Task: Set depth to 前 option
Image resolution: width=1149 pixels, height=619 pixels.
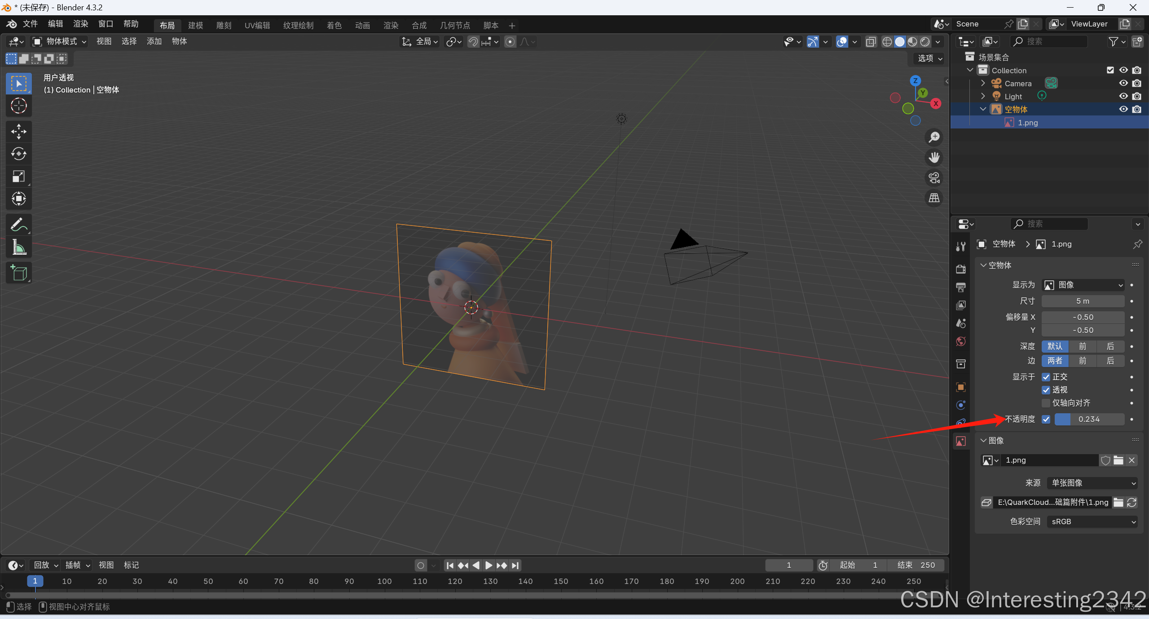Action: pyautogui.click(x=1083, y=346)
